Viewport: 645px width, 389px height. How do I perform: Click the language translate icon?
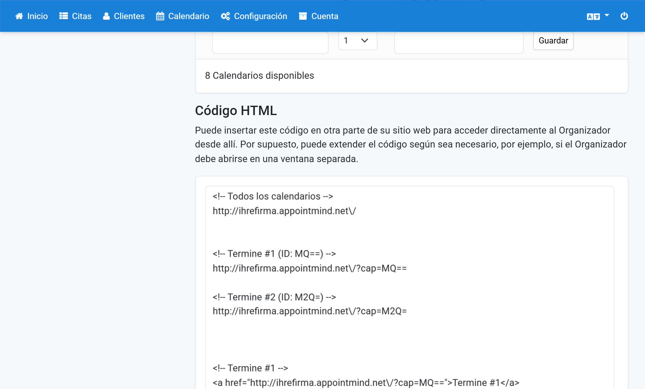(593, 17)
